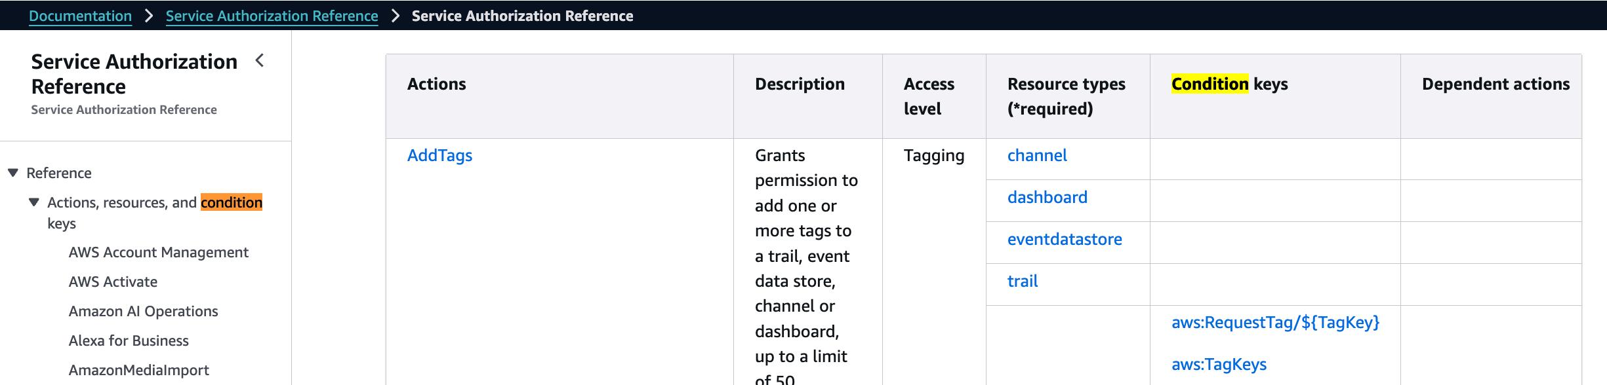This screenshot has height=385, width=1607.
Task: Collapse Actions, resources, and condition keys
Action: coord(34,202)
